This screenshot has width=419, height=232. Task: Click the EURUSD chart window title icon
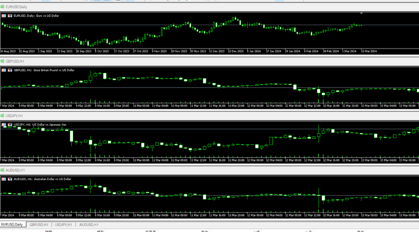[3, 7]
